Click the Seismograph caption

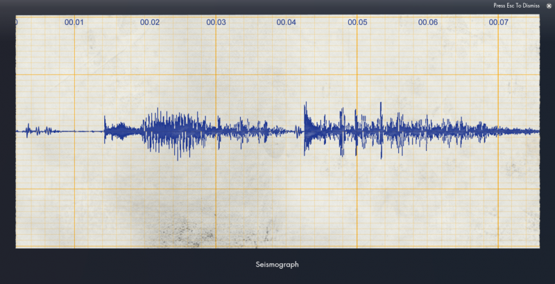277,265
